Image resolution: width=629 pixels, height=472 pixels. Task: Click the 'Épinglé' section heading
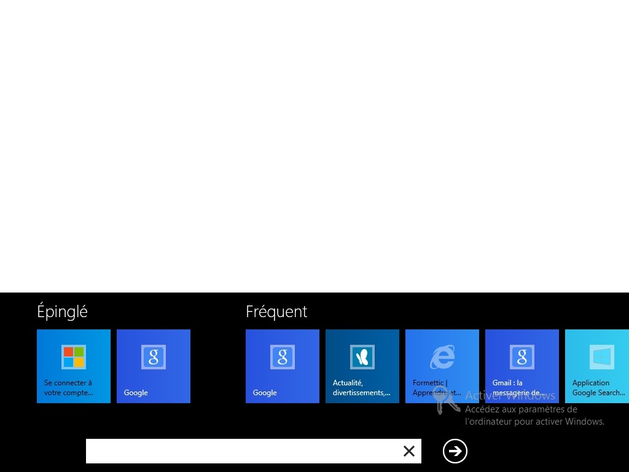pyautogui.click(x=62, y=312)
